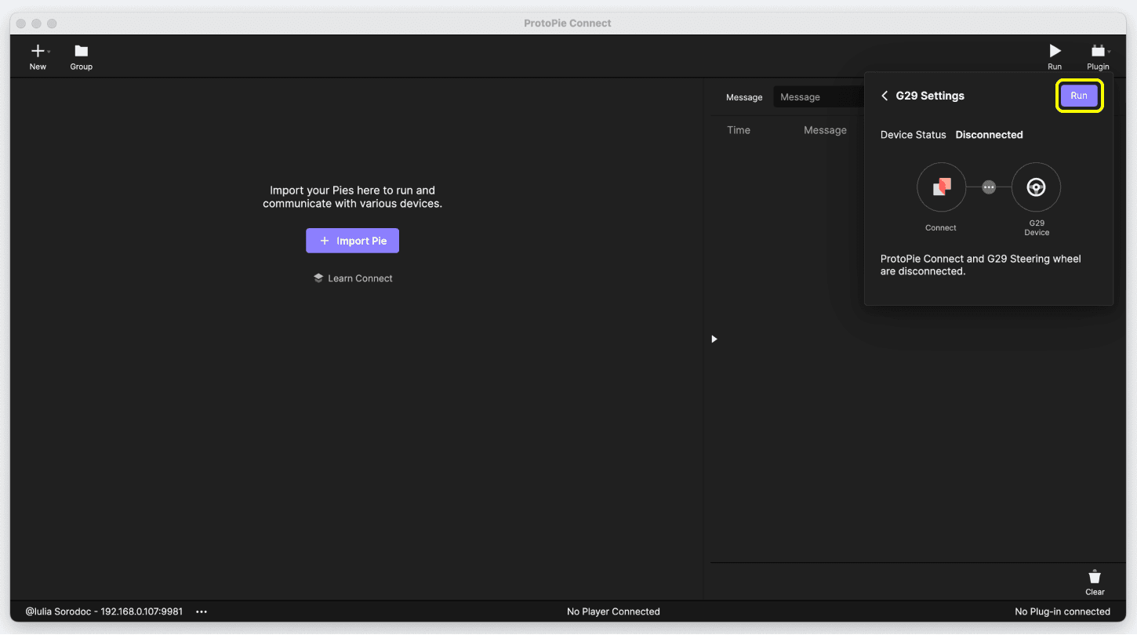This screenshot has width=1137, height=635.
Task: Open the Group folder icon
Action: click(81, 52)
